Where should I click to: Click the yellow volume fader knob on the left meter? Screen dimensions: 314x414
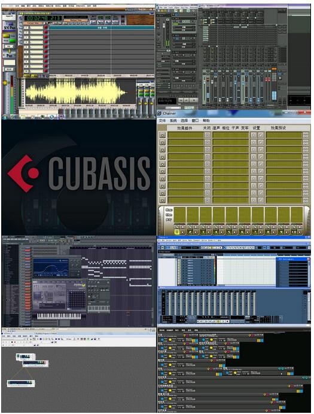pos(5,83)
